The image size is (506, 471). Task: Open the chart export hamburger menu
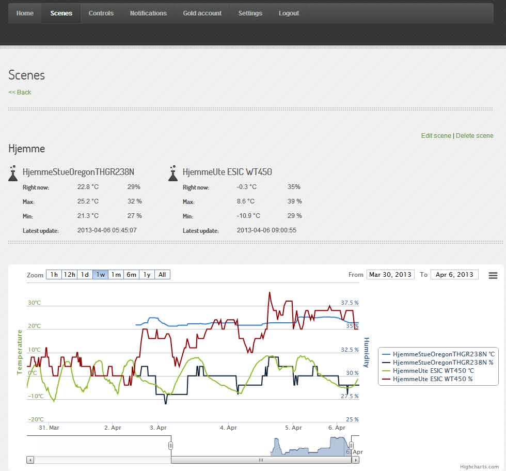pos(493,275)
